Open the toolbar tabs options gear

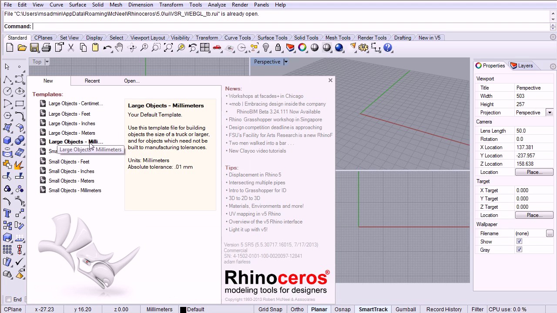coord(553,37)
